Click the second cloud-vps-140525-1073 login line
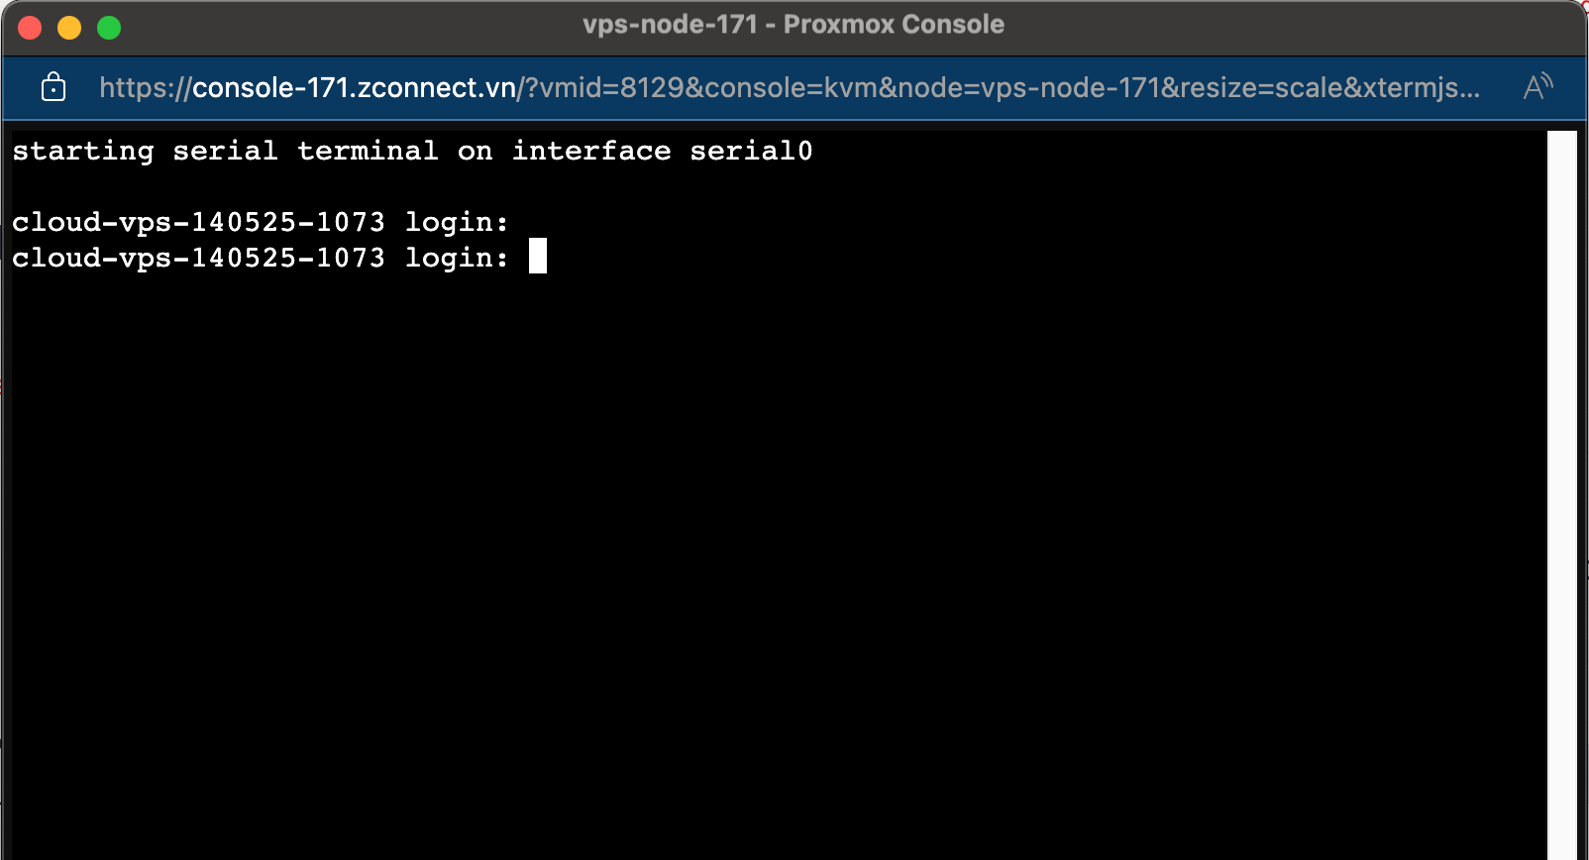 click(x=261, y=258)
